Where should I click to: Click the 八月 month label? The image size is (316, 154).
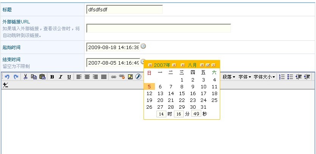[x=192, y=65]
